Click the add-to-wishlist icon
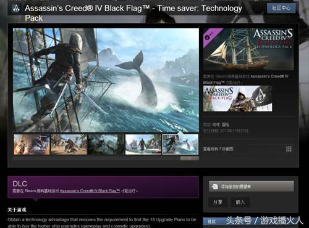Screen dimensions: 309x228 (214, 187)
